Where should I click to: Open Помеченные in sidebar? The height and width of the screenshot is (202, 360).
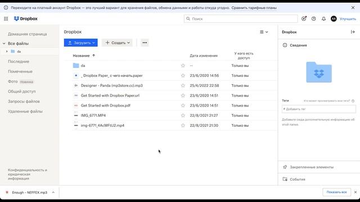pyautogui.click(x=20, y=71)
